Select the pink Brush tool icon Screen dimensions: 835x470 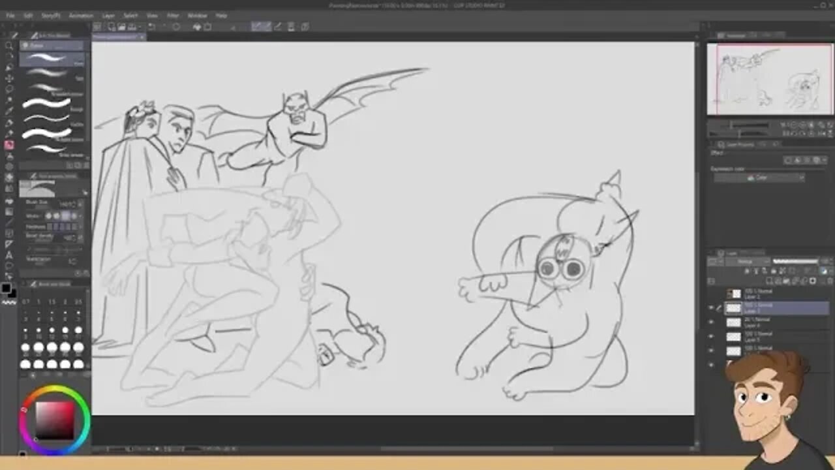coord(9,146)
